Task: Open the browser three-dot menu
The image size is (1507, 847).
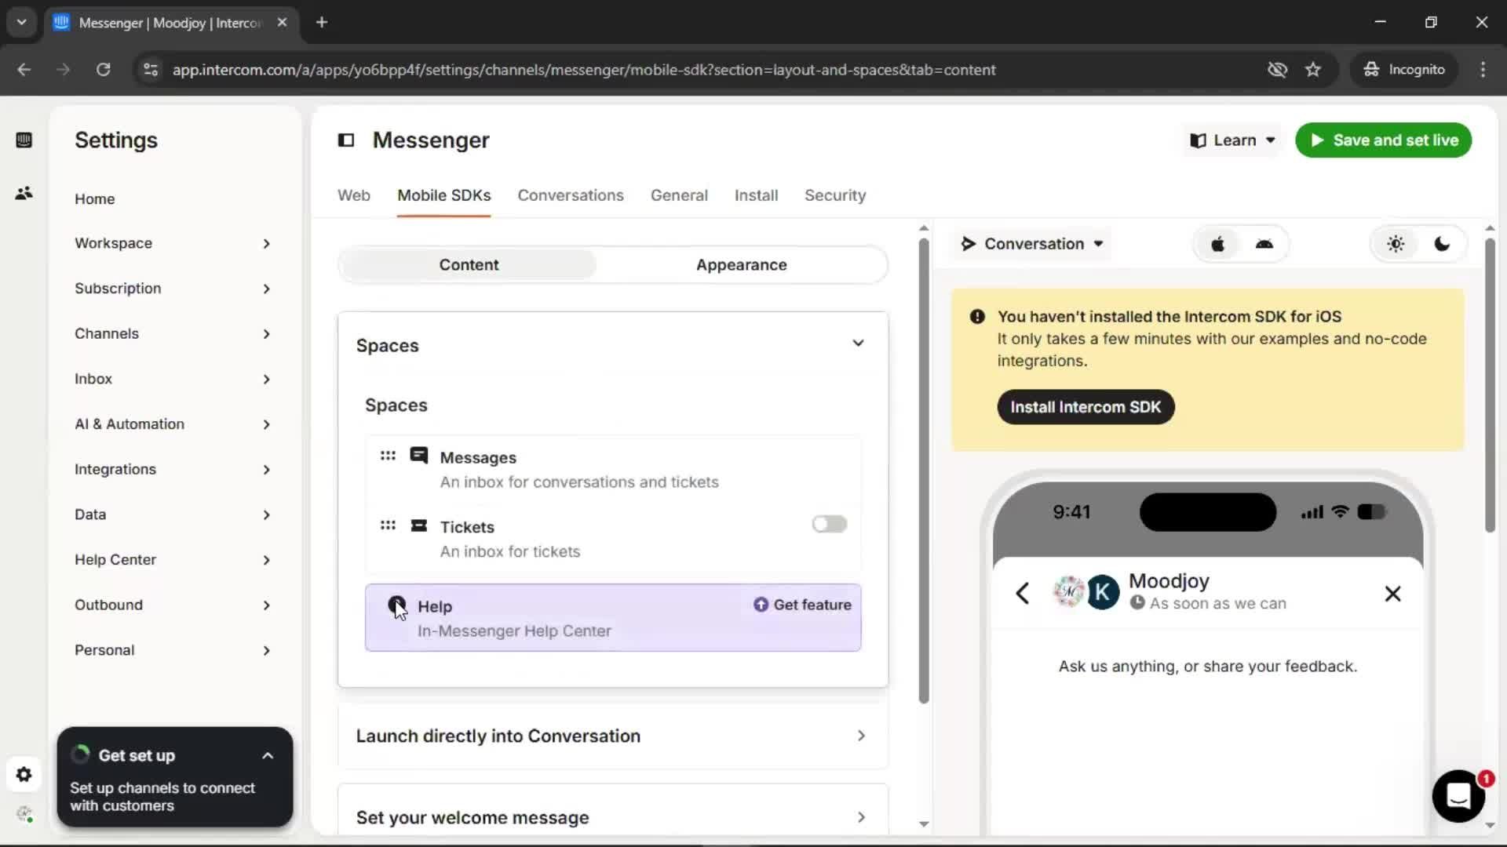Action: [1483, 70]
